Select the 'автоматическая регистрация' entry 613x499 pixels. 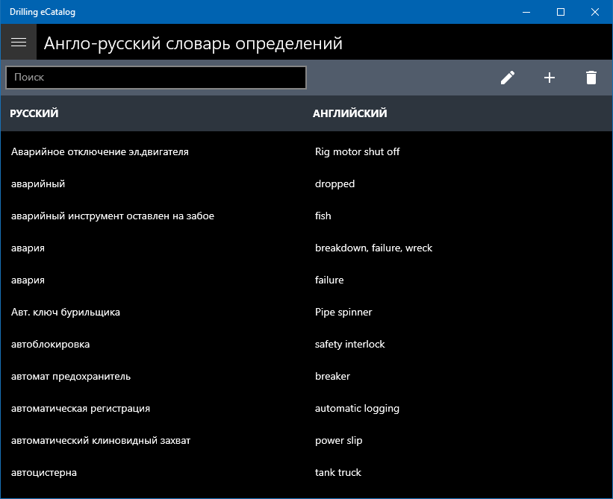click(81, 409)
